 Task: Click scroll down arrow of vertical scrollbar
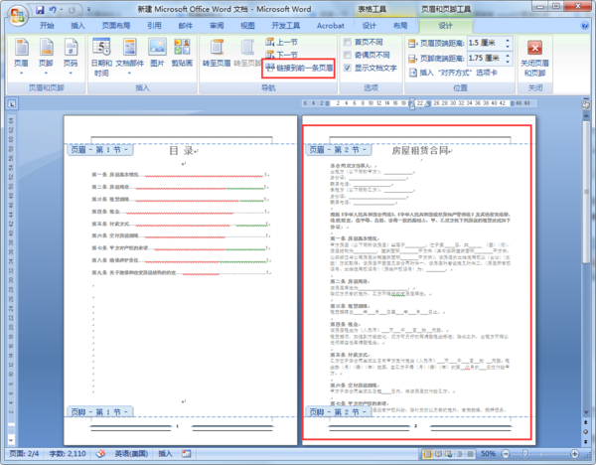pyautogui.click(x=586, y=412)
